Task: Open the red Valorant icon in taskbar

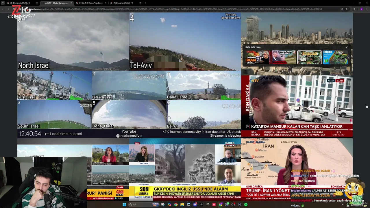Action: (x=214, y=205)
